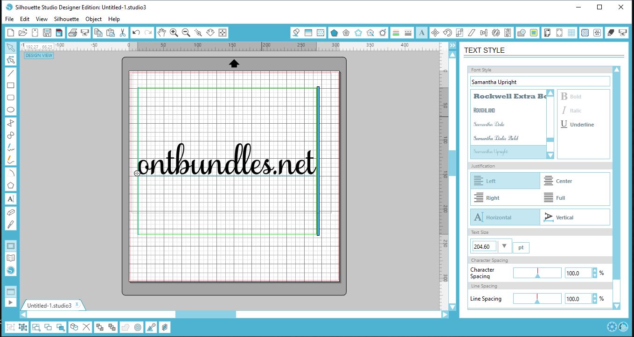Select the Rectangle drawing tool
The height and width of the screenshot is (337, 634).
pos(11,85)
